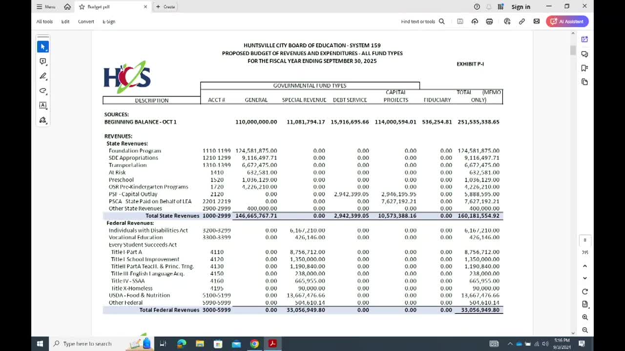Image resolution: width=625 pixels, height=351 pixels.
Task: Click the Foundation Program row label
Action: (135, 151)
